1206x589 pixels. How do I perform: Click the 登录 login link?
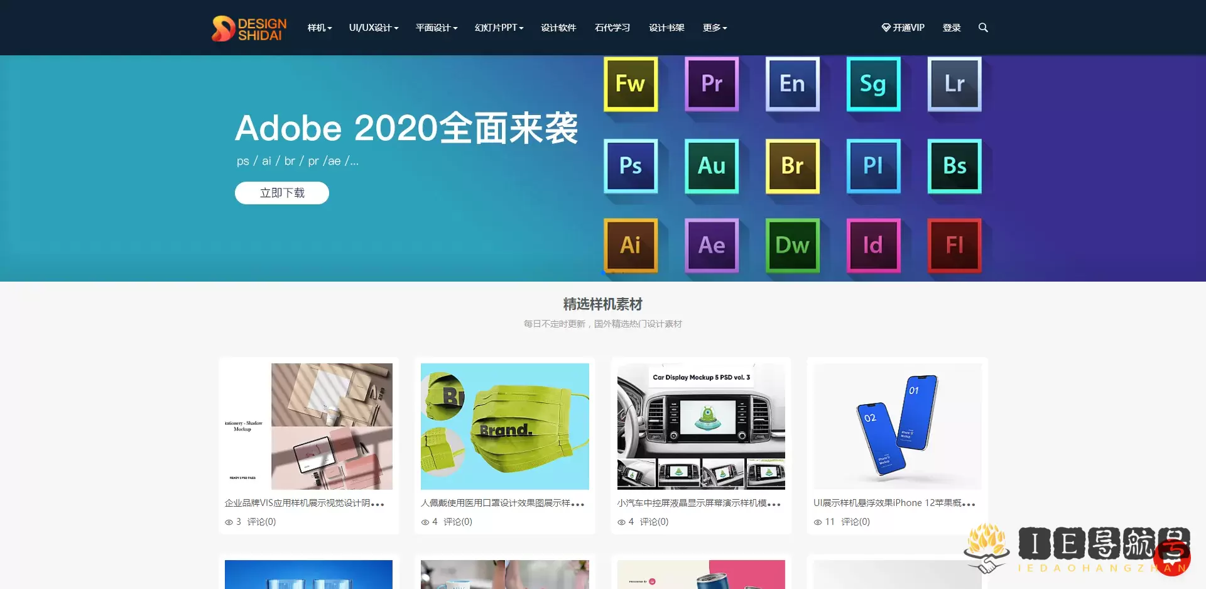pos(952,28)
